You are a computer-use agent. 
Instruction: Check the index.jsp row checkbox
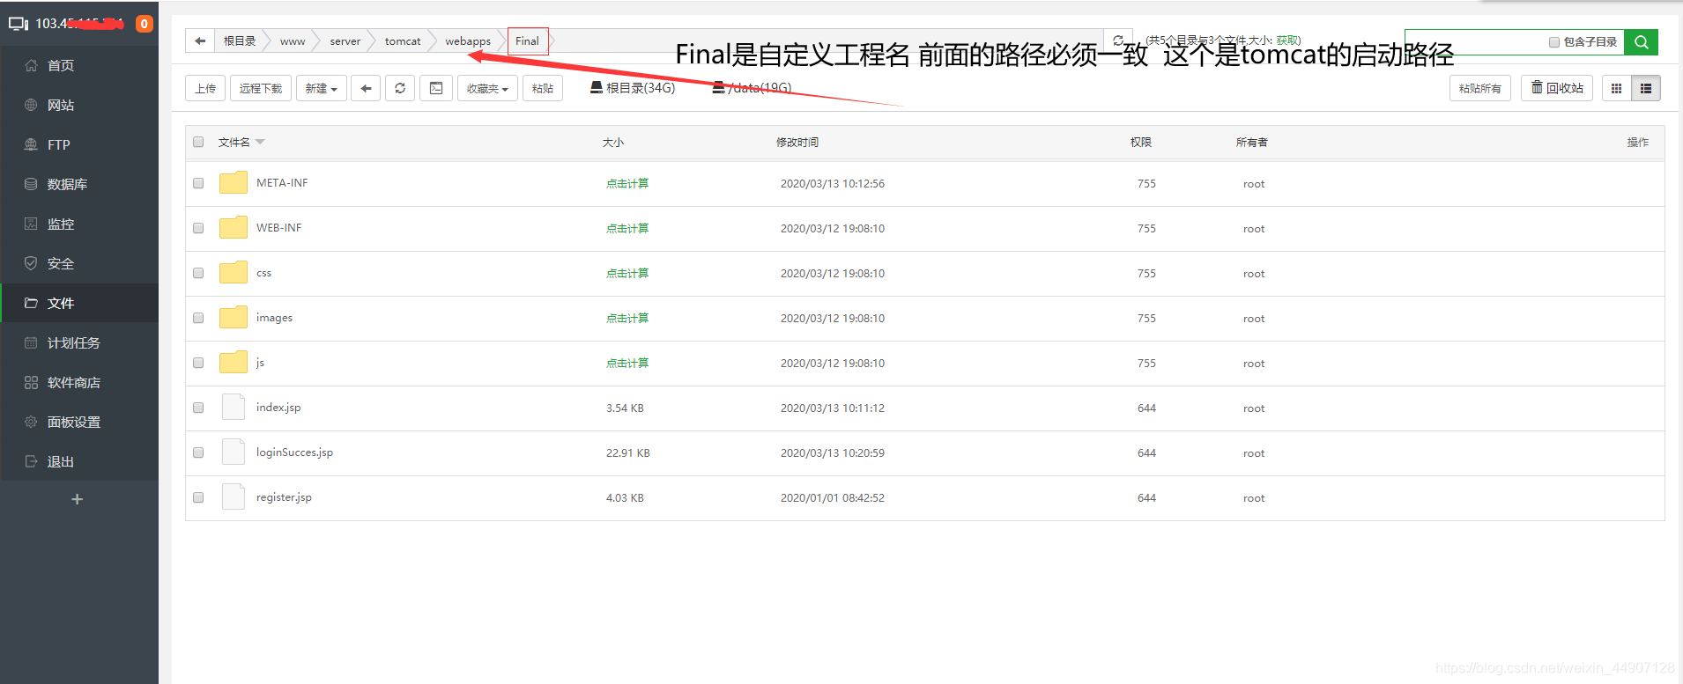click(x=198, y=408)
